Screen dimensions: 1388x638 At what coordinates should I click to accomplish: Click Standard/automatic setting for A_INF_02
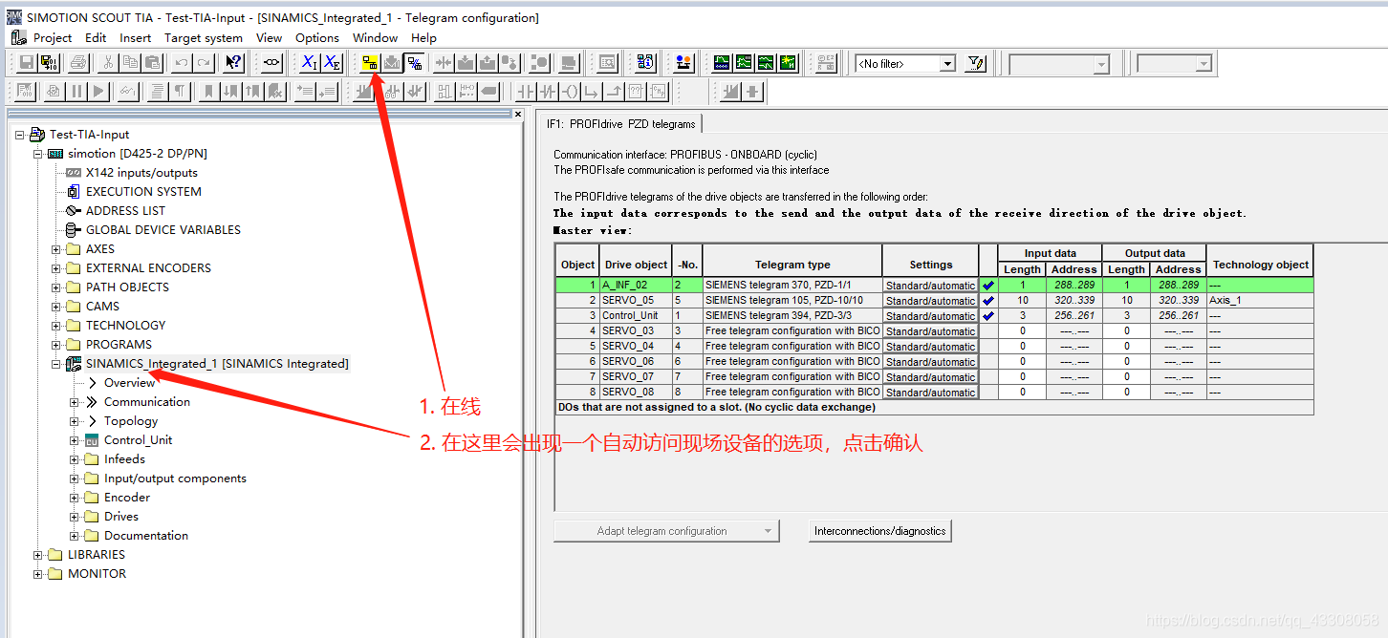pyautogui.click(x=930, y=285)
